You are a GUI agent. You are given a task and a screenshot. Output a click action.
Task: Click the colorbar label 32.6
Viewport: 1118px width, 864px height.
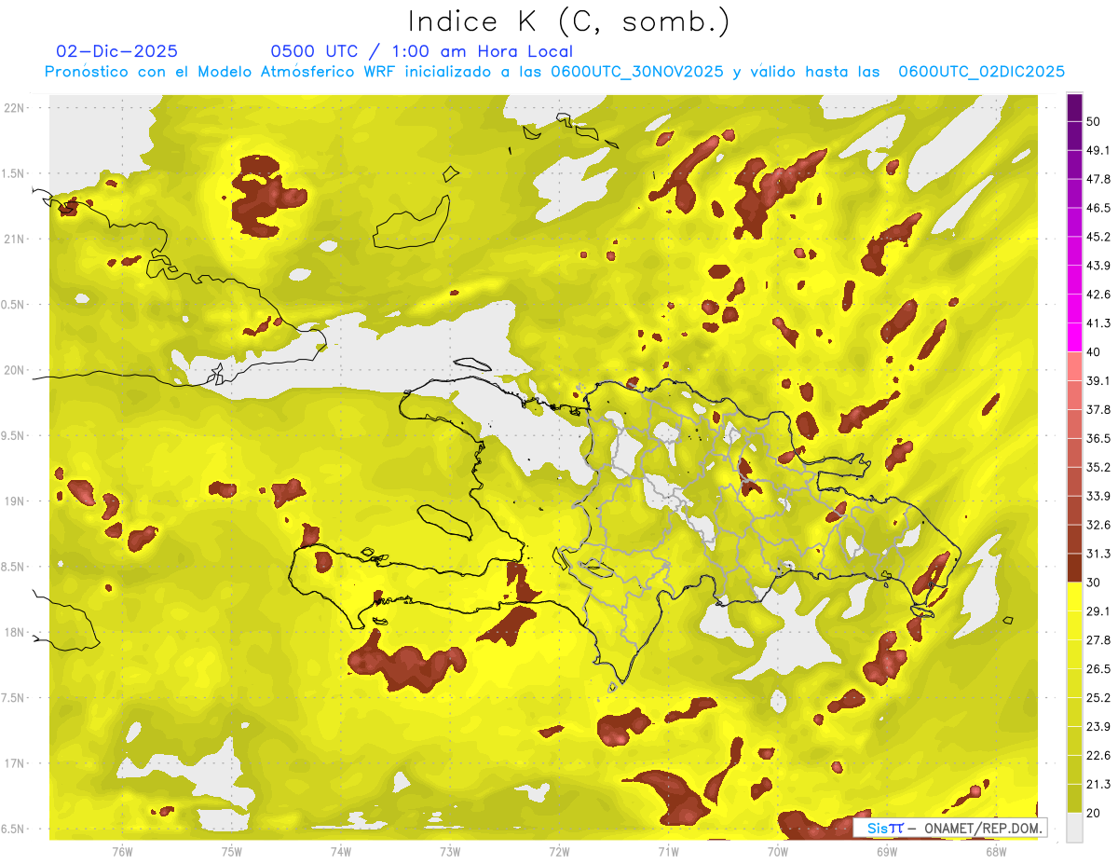(1098, 525)
